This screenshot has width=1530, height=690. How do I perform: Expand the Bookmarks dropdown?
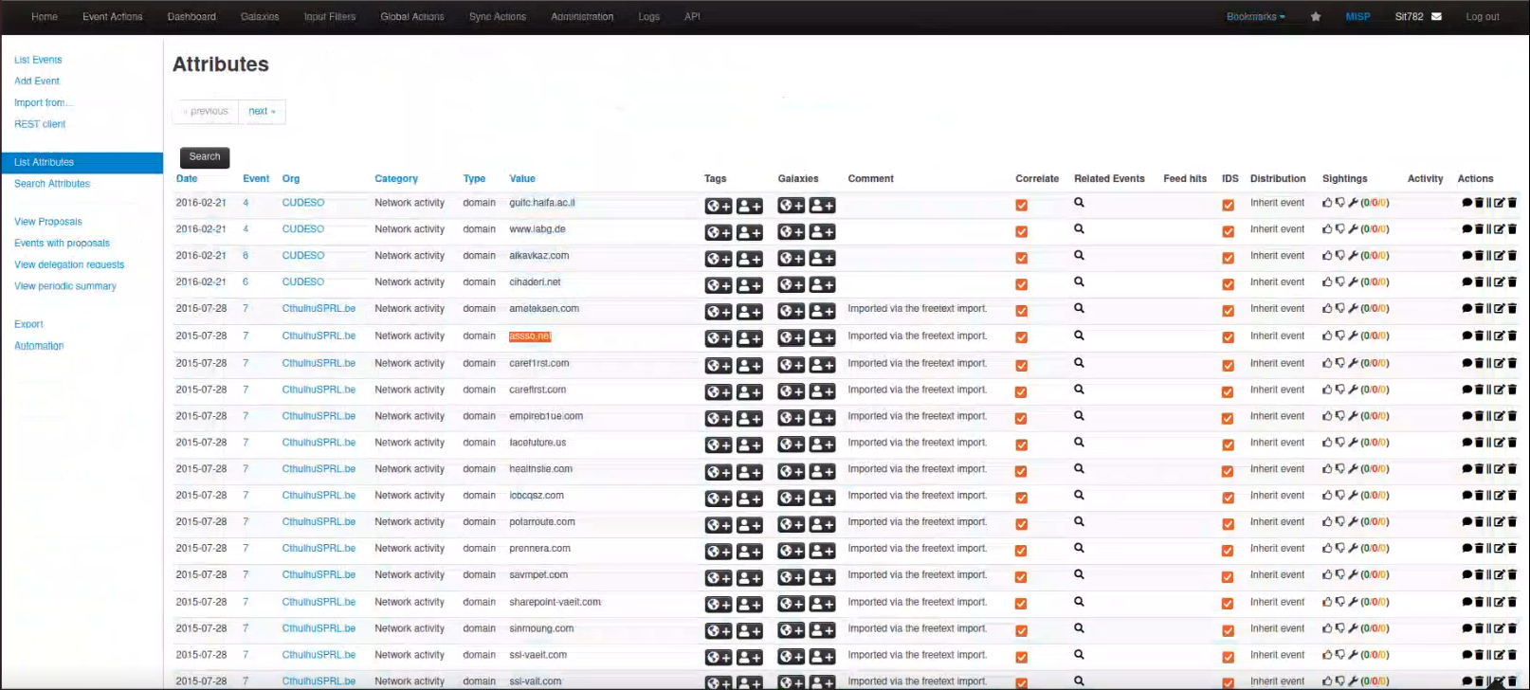point(1255,17)
